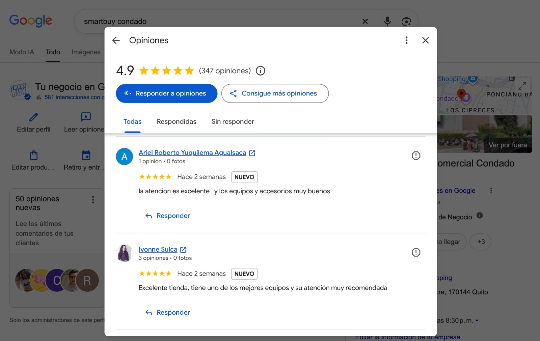The image size is (540, 341).
Task: Open the Imágenes search tab
Action: tap(86, 52)
